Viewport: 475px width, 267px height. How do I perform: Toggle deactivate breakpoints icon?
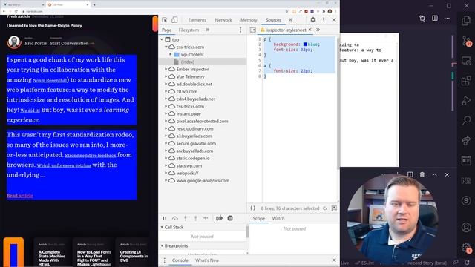pos(220,218)
